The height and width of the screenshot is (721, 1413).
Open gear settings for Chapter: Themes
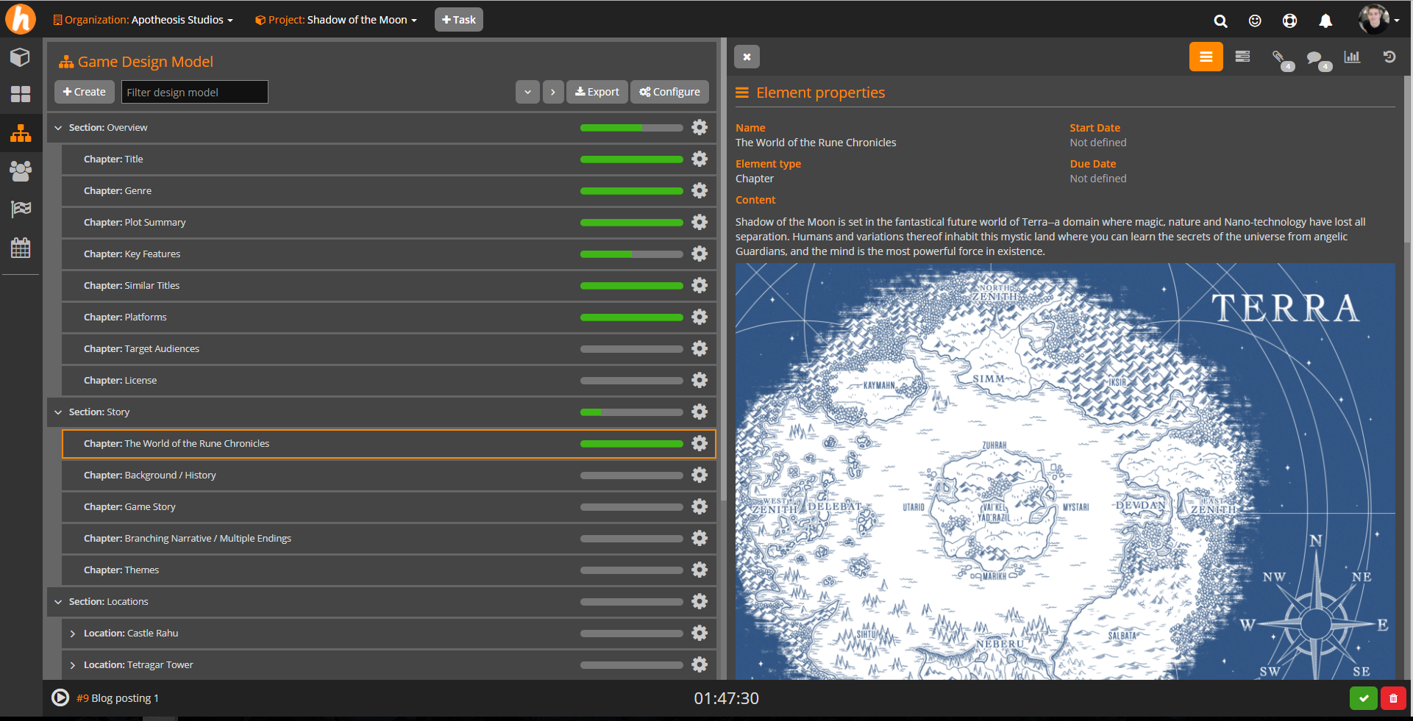click(x=700, y=570)
